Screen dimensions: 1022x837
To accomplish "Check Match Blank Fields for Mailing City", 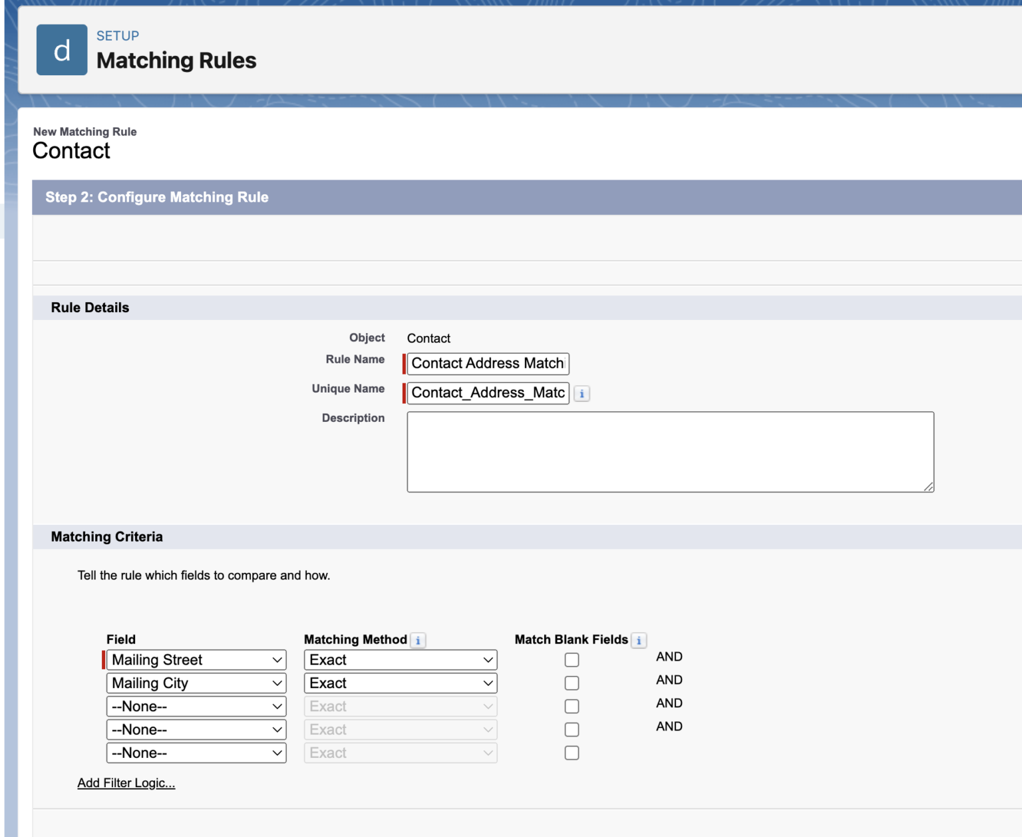I will [x=572, y=683].
